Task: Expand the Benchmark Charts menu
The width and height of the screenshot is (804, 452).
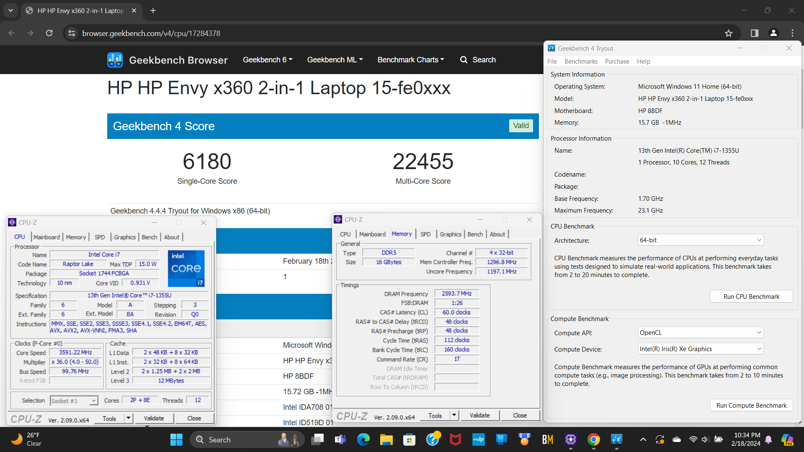Action: tap(411, 60)
